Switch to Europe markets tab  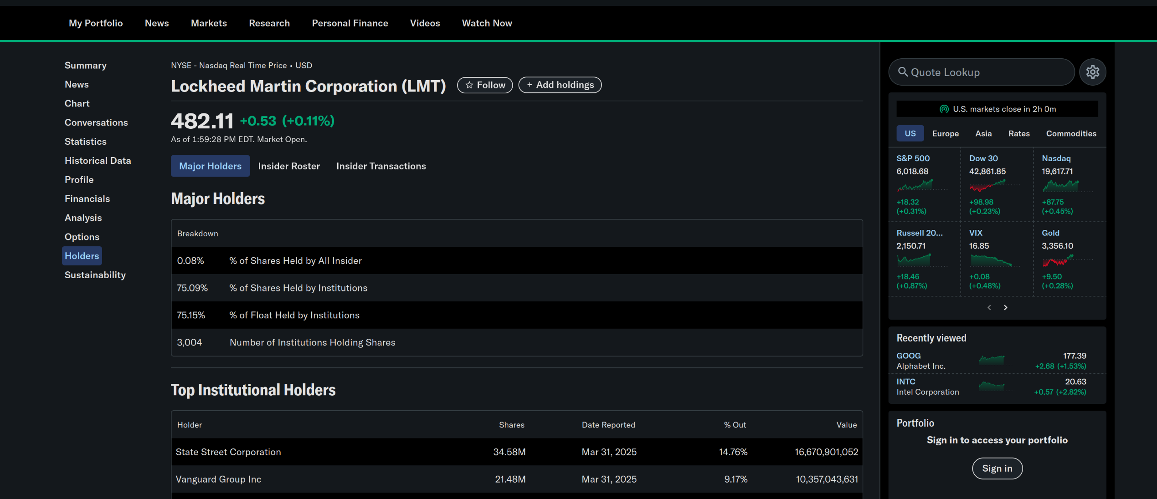pyautogui.click(x=945, y=133)
